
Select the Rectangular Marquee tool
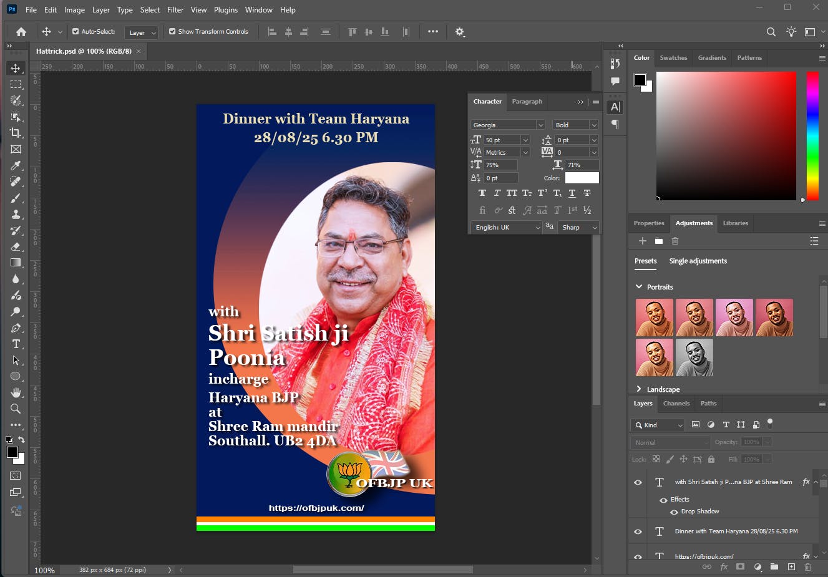pyautogui.click(x=16, y=84)
